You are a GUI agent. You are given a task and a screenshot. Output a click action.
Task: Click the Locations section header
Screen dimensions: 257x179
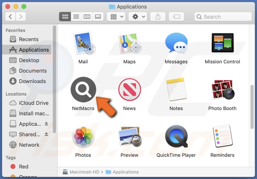[16, 94]
